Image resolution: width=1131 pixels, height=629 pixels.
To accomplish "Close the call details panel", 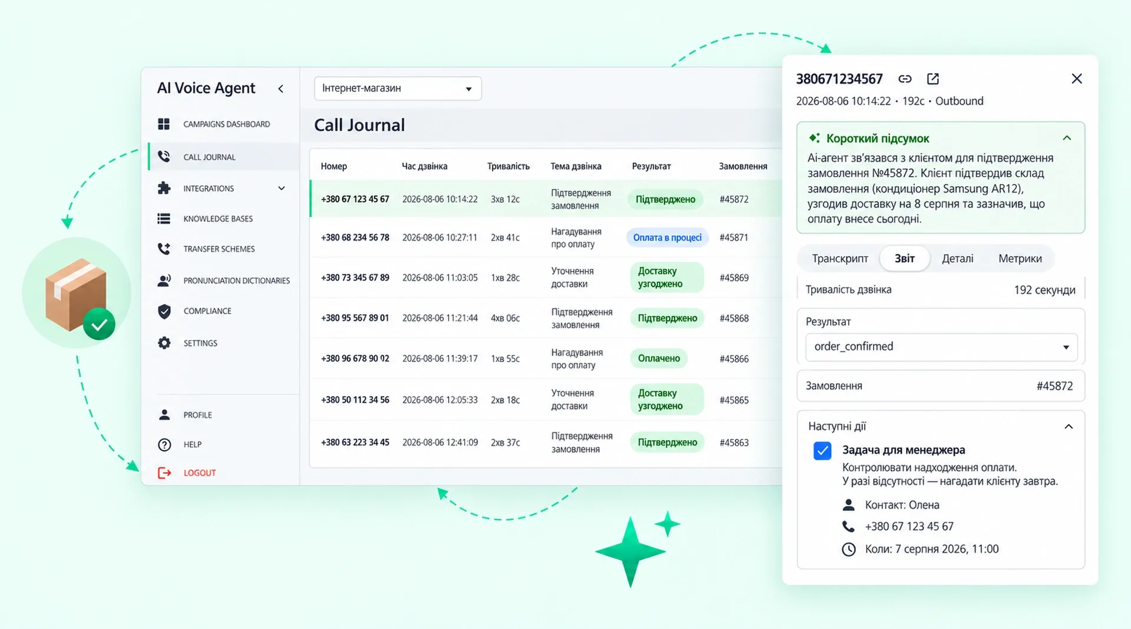I will [1077, 78].
